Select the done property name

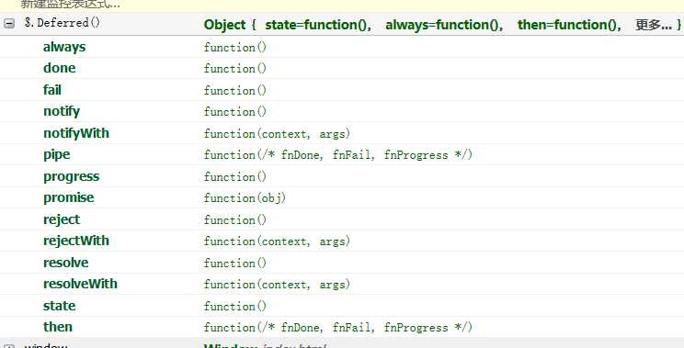pyautogui.click(x=60, y=68)
